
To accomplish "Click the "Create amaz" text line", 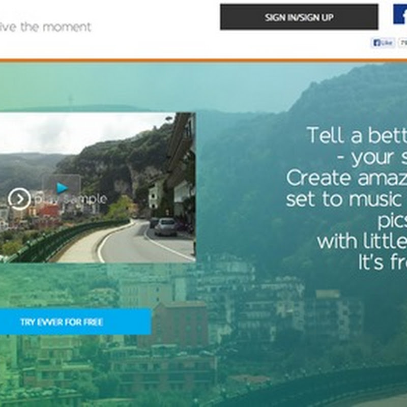I will [x=346, y=178].
